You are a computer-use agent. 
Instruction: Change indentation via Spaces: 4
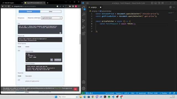[x=119, y=93]
